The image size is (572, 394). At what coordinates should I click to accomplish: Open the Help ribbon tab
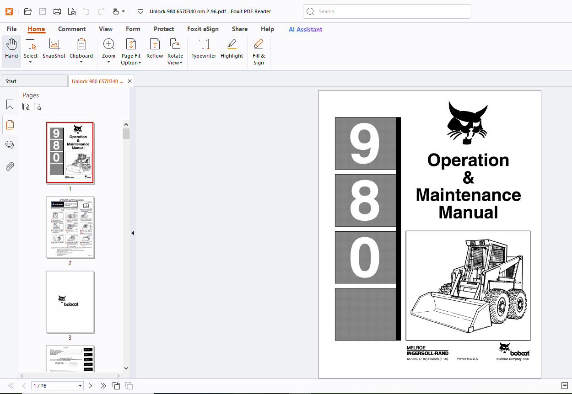coord(267,29)
